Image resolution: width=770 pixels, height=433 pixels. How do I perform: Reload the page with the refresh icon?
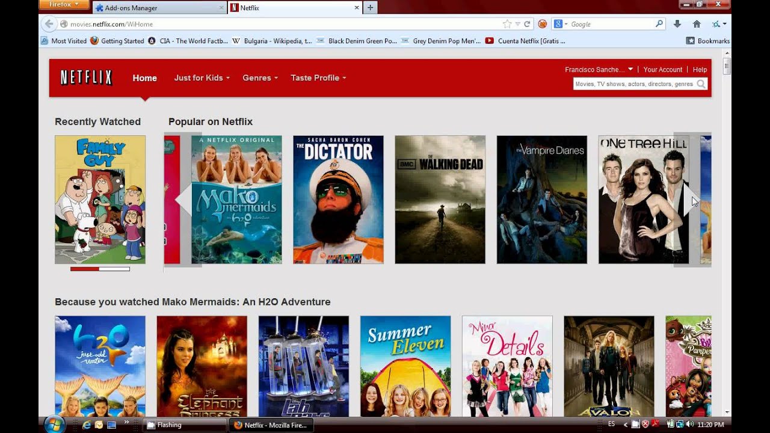527,24
